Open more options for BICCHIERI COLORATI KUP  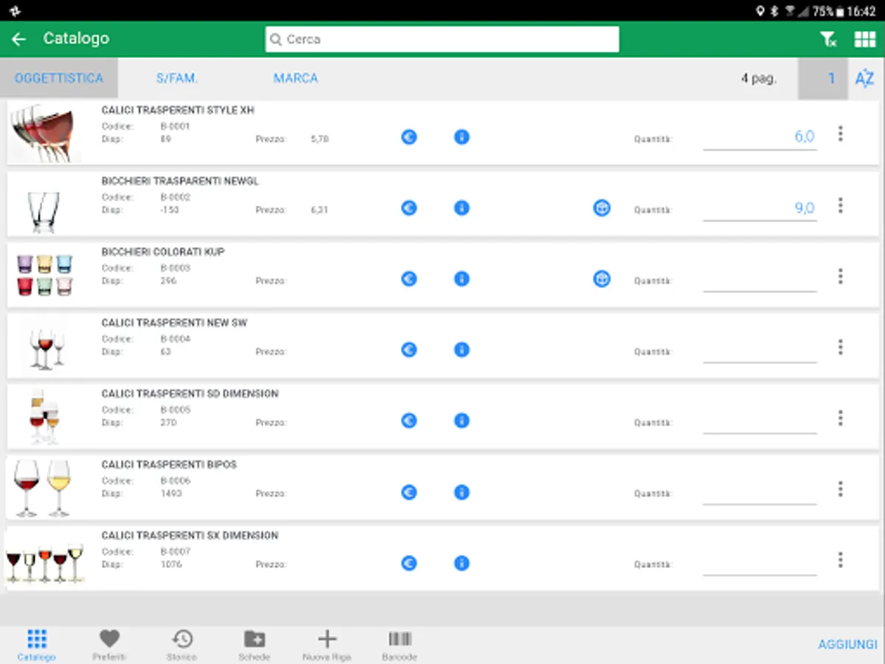[840, 276]
